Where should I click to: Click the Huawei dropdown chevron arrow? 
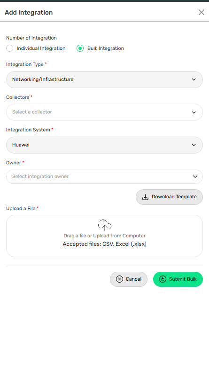(194, 145)
